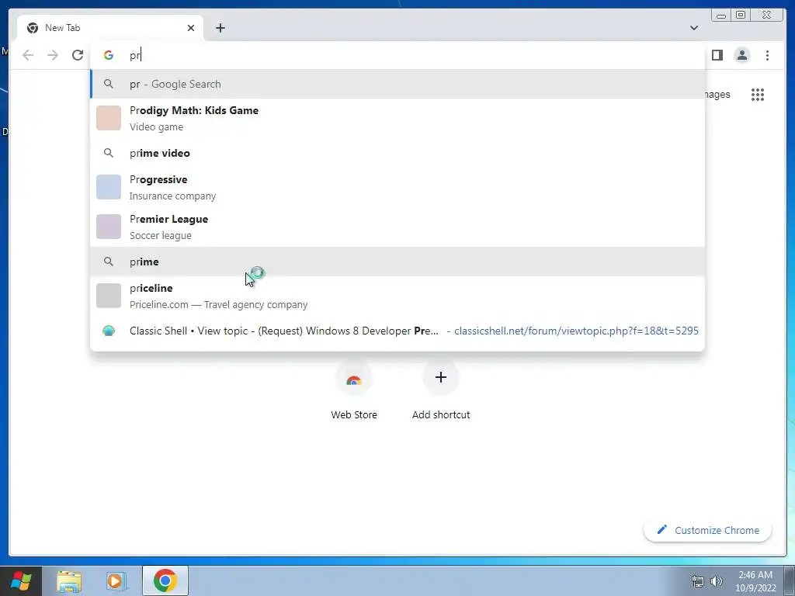
Task: Click classicshell.net forum URL text
Action: [576, 331]
